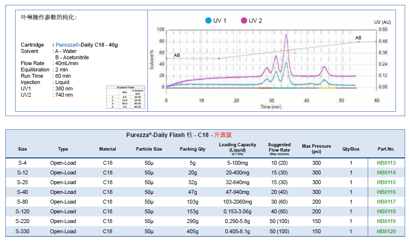Click the 405g packing quantity cell
Viewport: 410px width, 241px height.
(x=193, y=231)
